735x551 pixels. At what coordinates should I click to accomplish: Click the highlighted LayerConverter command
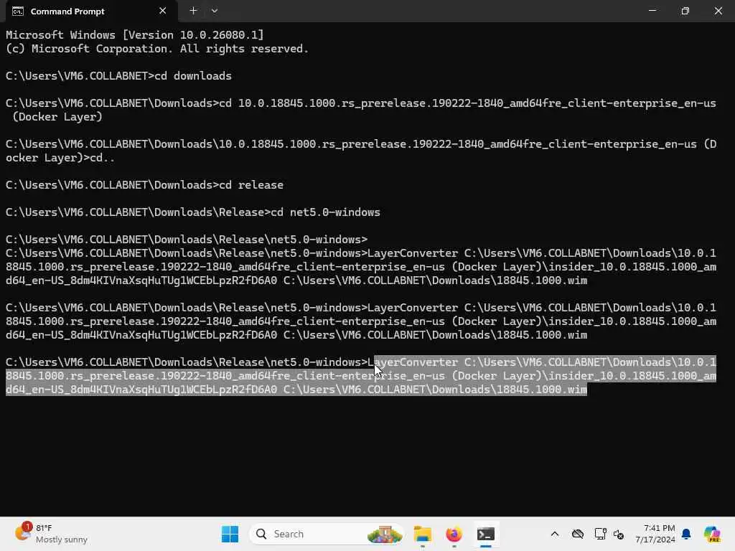point(361,376)
